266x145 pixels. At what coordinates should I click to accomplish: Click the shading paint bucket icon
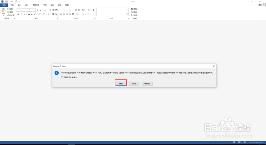click(83, 14)
